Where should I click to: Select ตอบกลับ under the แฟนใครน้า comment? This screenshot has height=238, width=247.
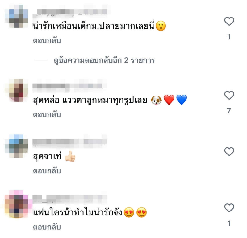point(47,227)
